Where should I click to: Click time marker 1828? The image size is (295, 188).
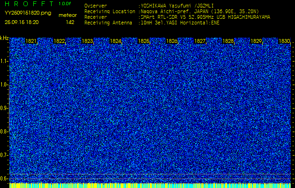click(x=228, y=41)
